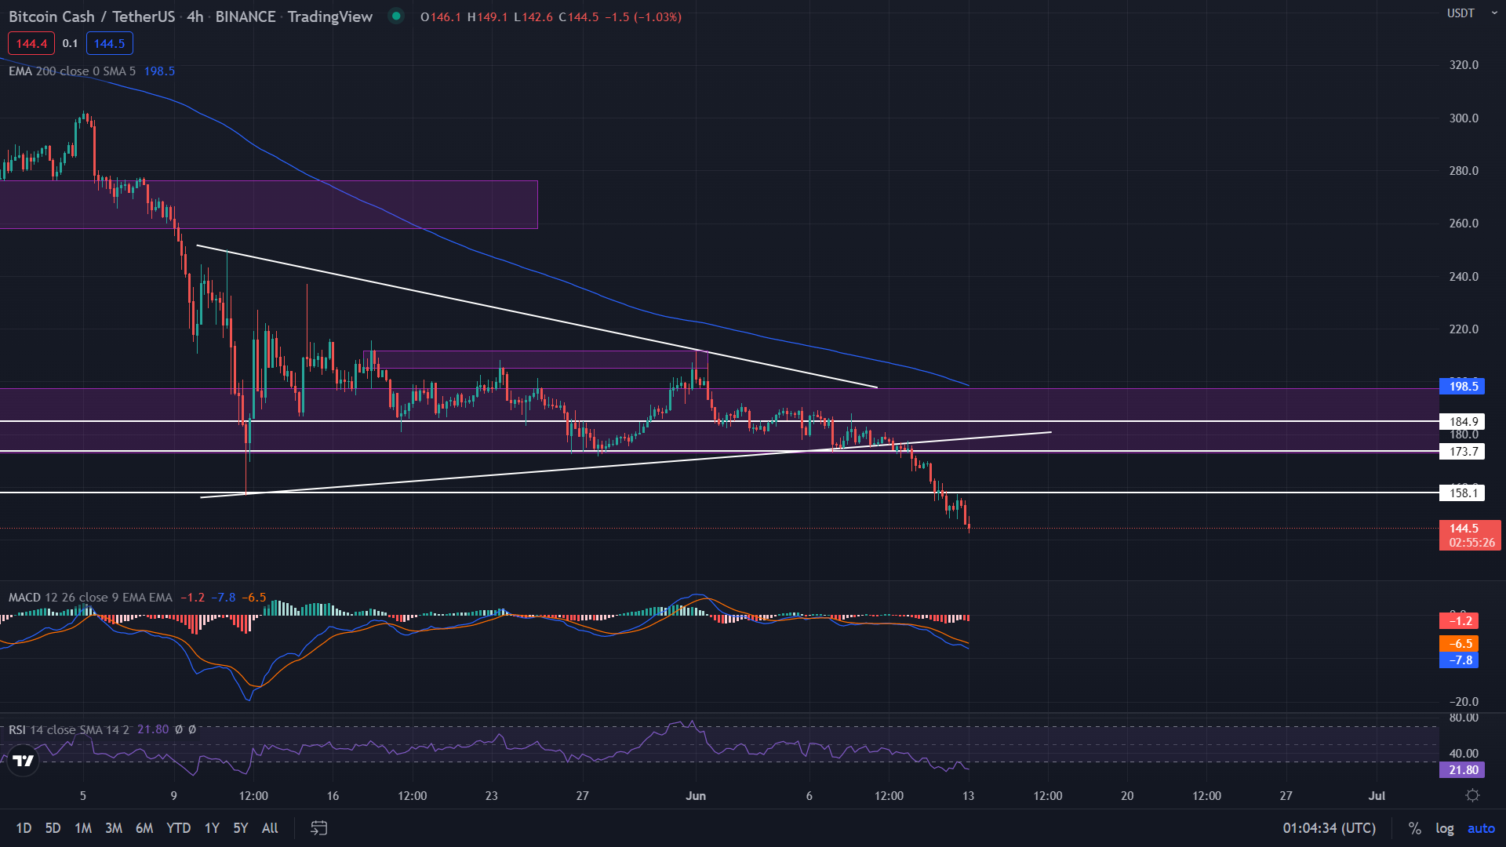This screenshot has width=1506, height=847.
Task: Click the purple RSI 21.80 value label
Action: point(1462,770)
